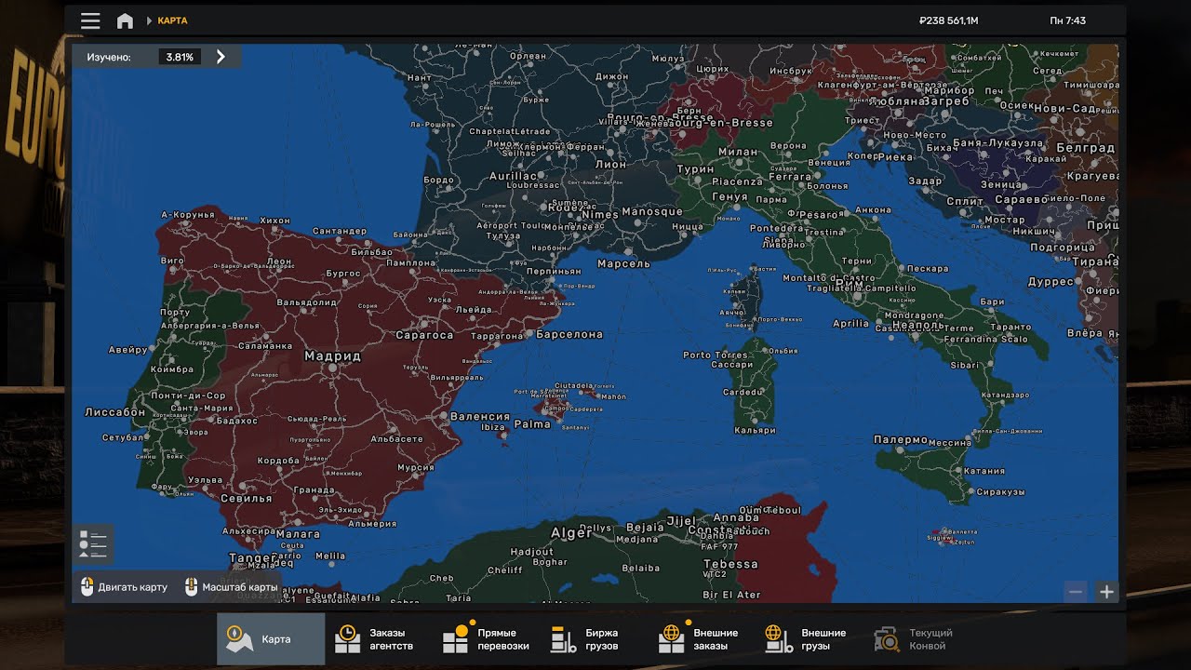Click the city Марсель on map
The image size is (1191, 670).
[623, 263]
